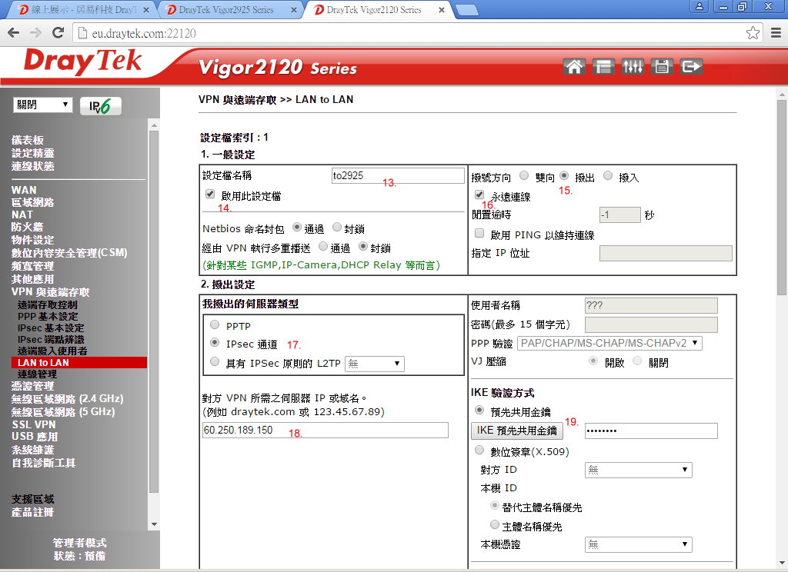Click the main page vertical scrollbar
This screenshot has height=572, width=788.
click(x=782, y=197)
